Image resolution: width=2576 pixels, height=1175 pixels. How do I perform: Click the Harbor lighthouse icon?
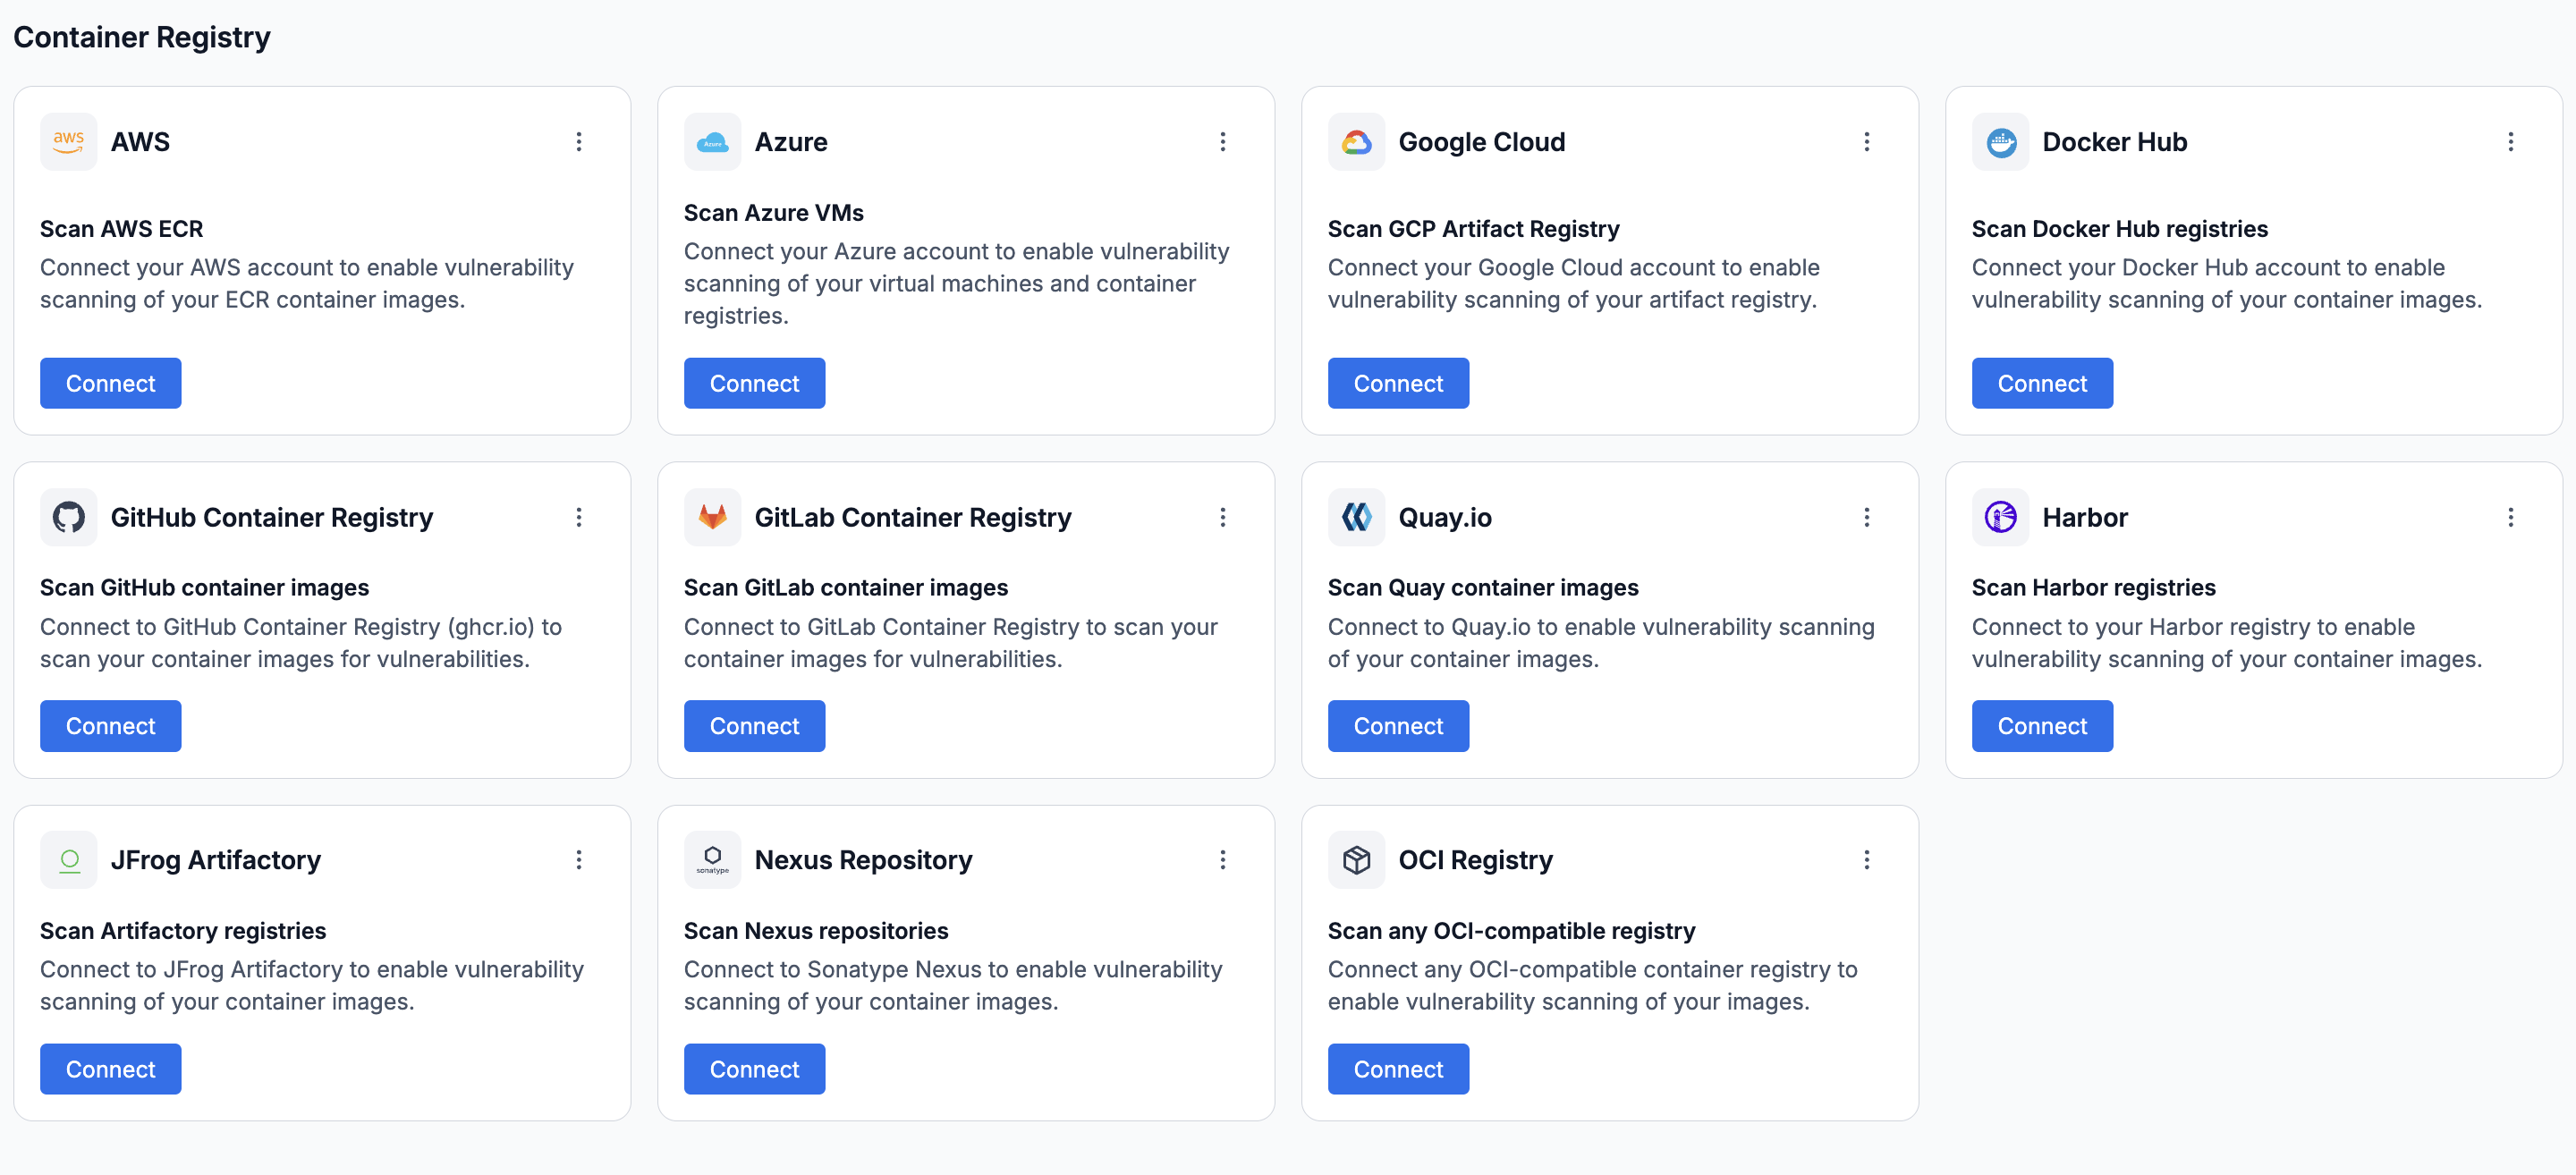2000,517
